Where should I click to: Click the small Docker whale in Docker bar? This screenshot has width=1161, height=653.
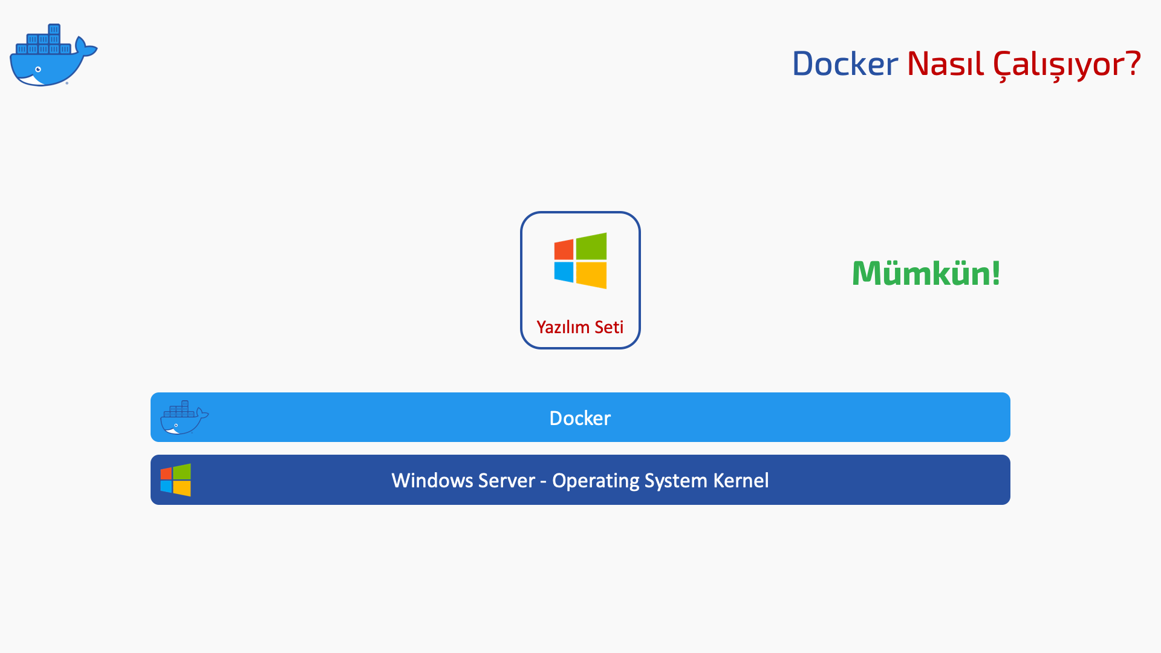click(x=184, y=417)
